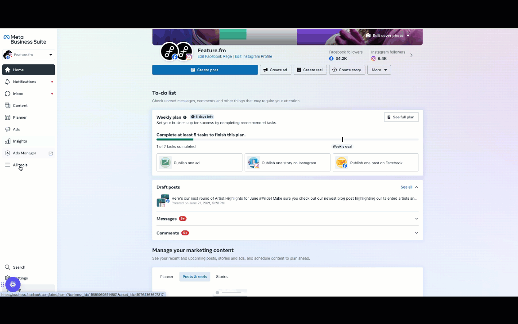Open the Feature.fm account switcher dropdown
The image size is (518, 324).
(29, 54)
